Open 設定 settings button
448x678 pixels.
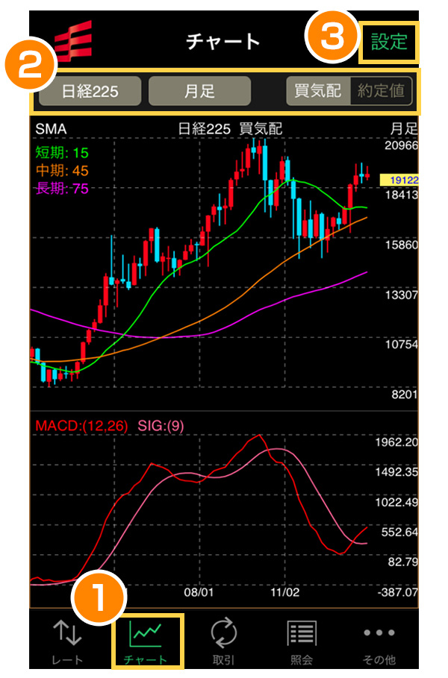tap(389, 42)
